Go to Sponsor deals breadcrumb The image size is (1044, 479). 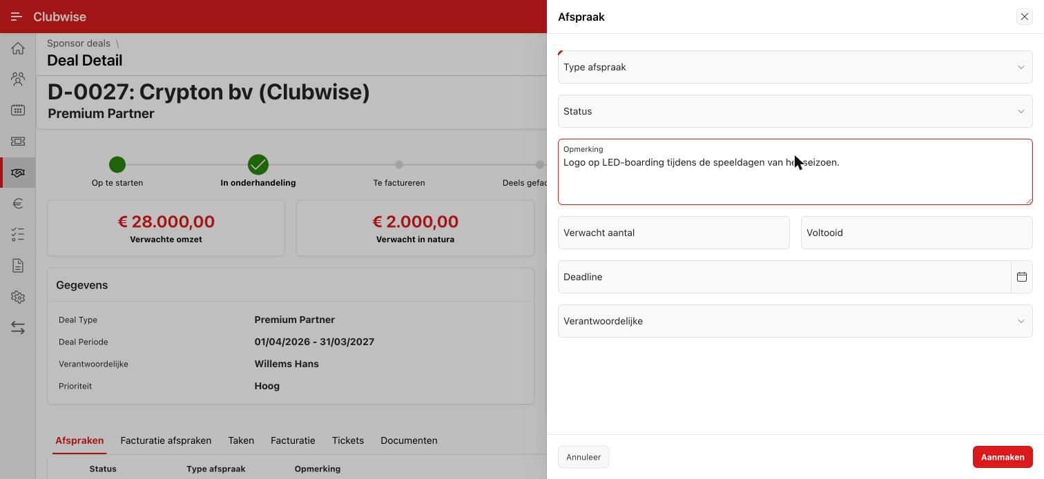tap(79, 43)
